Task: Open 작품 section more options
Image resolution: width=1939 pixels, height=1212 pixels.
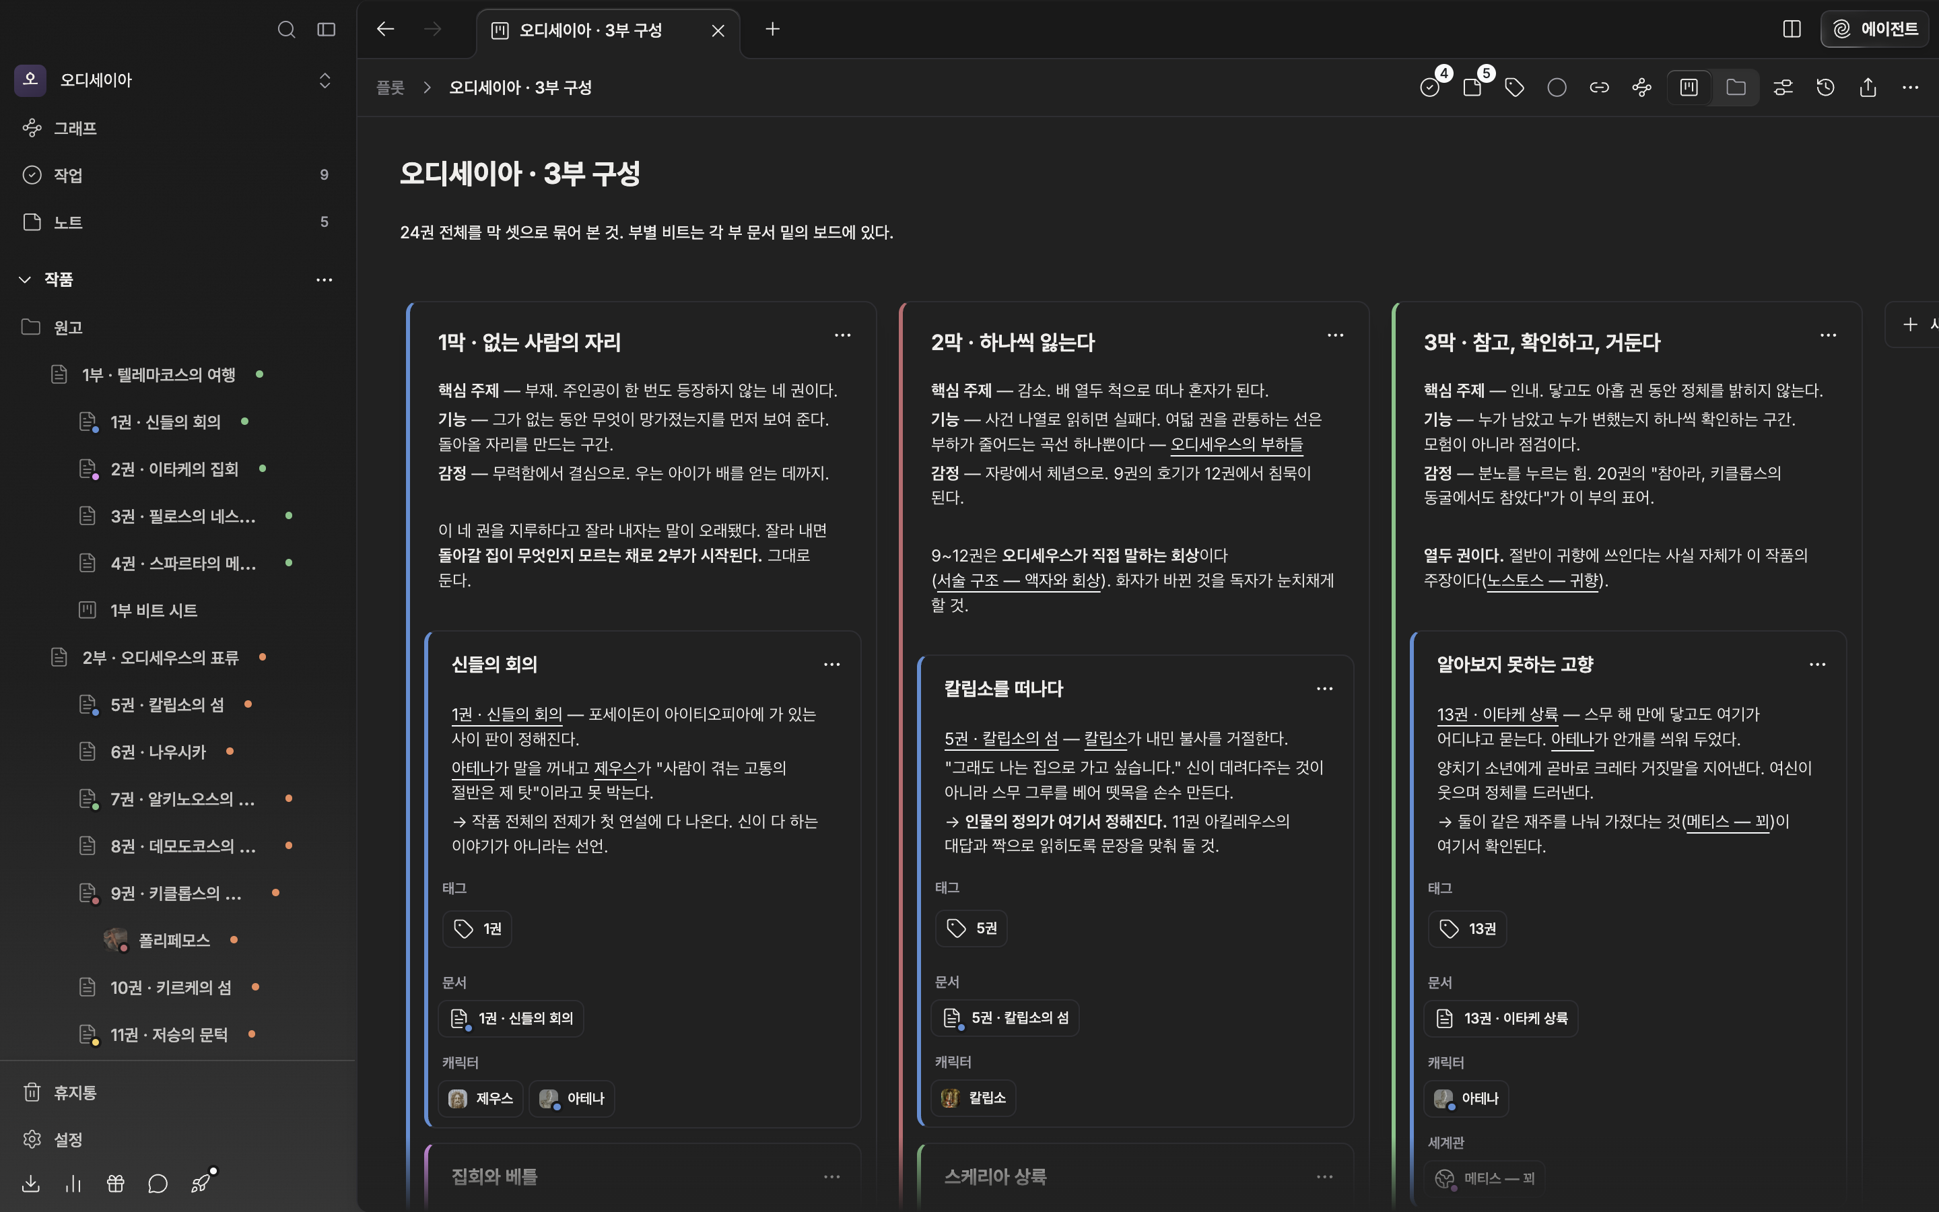Action: pyautogui.click(x=324, y=279)
